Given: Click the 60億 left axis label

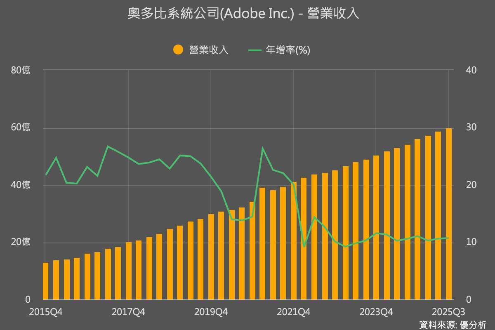Looking at the screenshot, I should coord(21,127).
